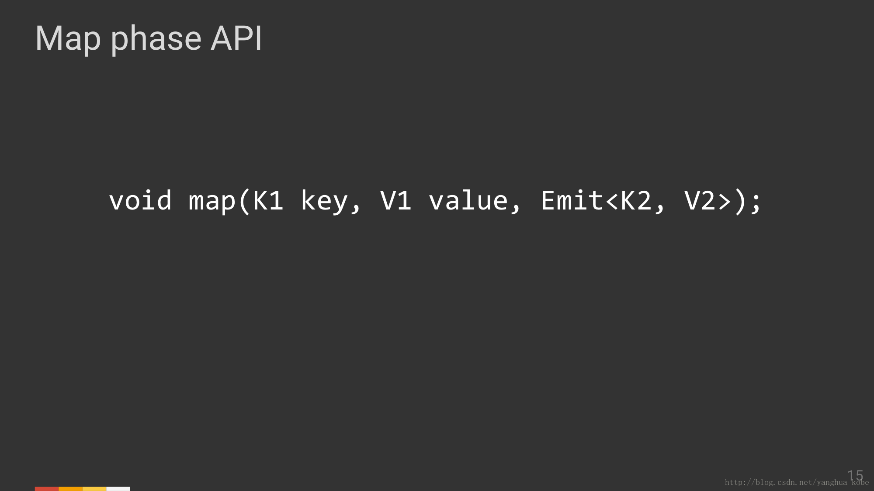
Task: Click the opening parenthesis after "map"
Action: pyautogui.click(x=245, y=201)
